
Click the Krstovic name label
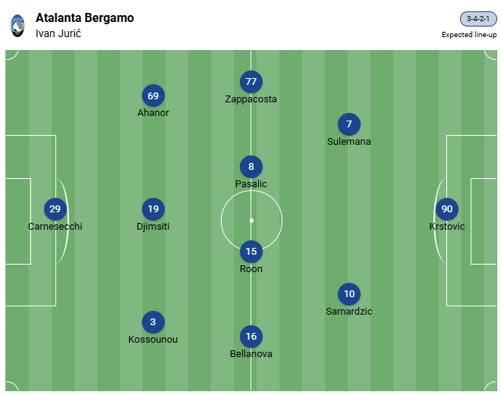coord(446,227)
